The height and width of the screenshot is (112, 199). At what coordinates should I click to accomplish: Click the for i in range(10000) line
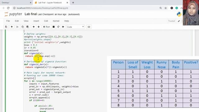coord(38,81)
